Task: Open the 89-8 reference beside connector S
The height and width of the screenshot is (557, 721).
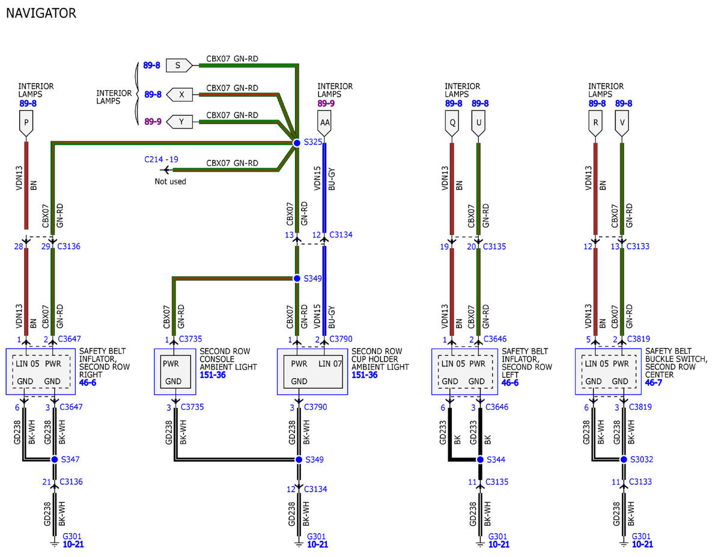Action: [152, 65]
